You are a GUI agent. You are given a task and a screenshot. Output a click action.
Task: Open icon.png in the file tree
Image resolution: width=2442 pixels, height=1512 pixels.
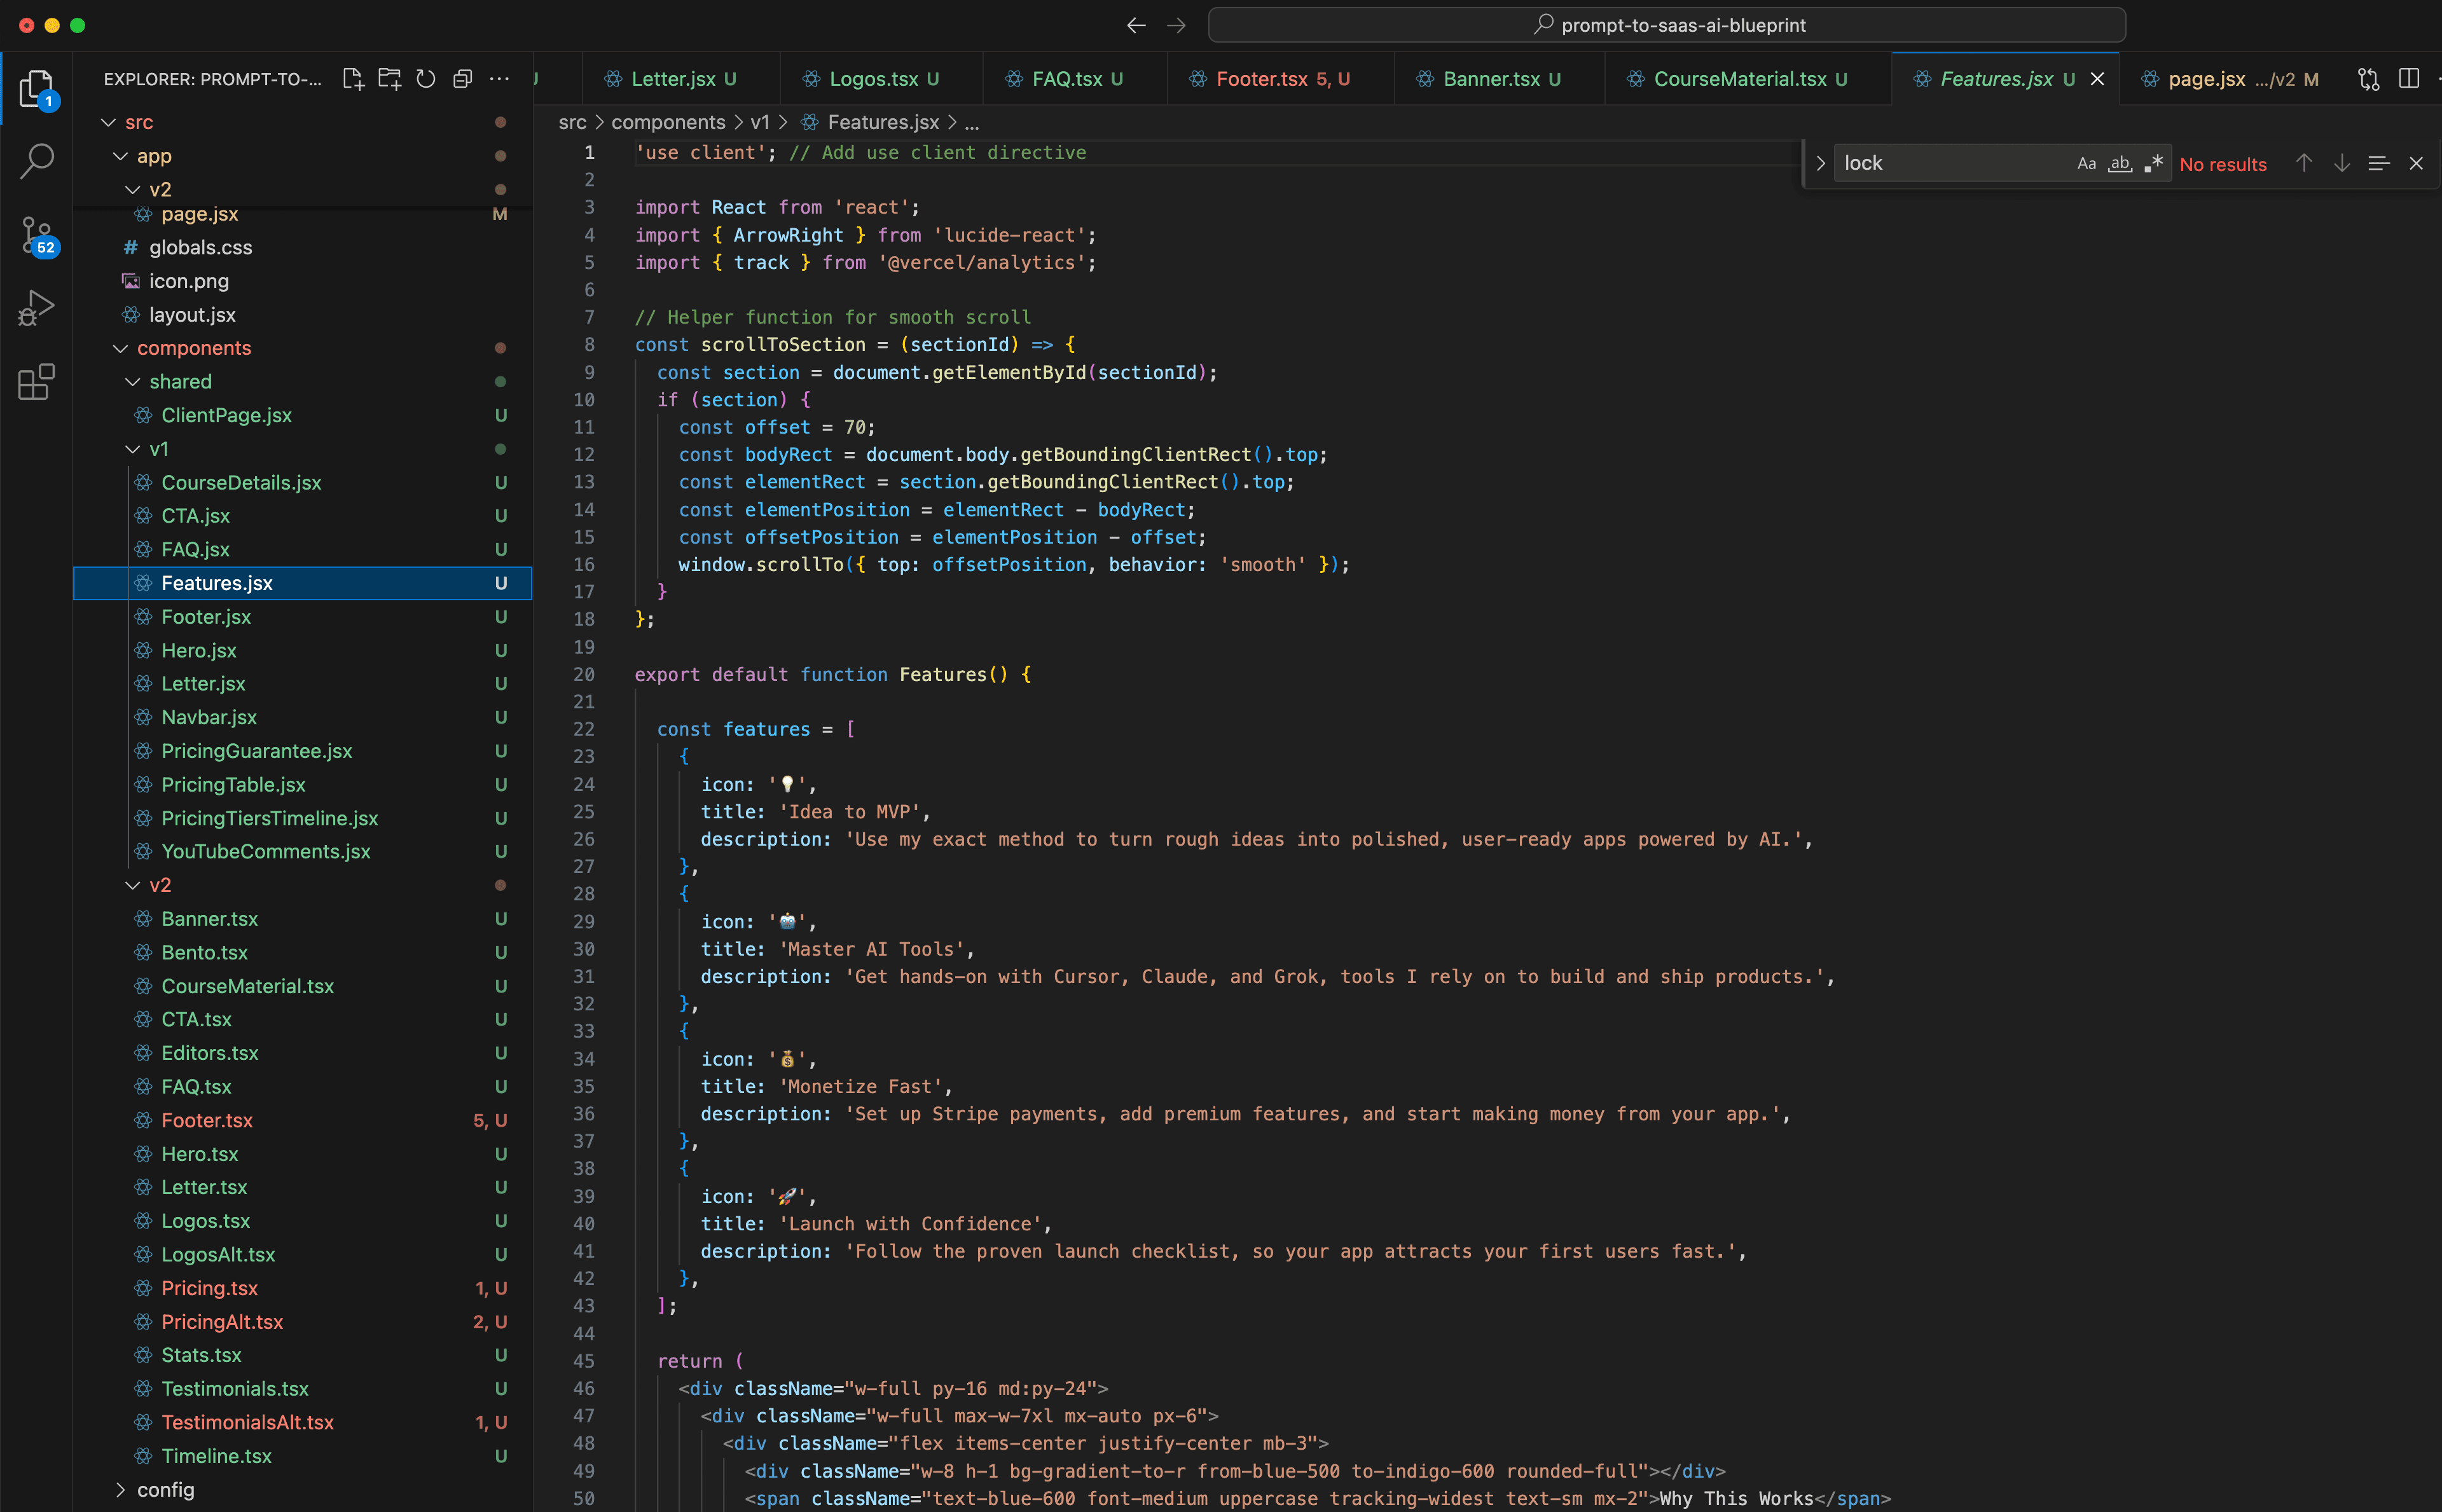click(302, 281)
